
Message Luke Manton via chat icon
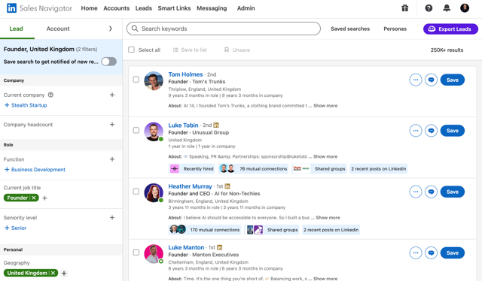point(431,252)
